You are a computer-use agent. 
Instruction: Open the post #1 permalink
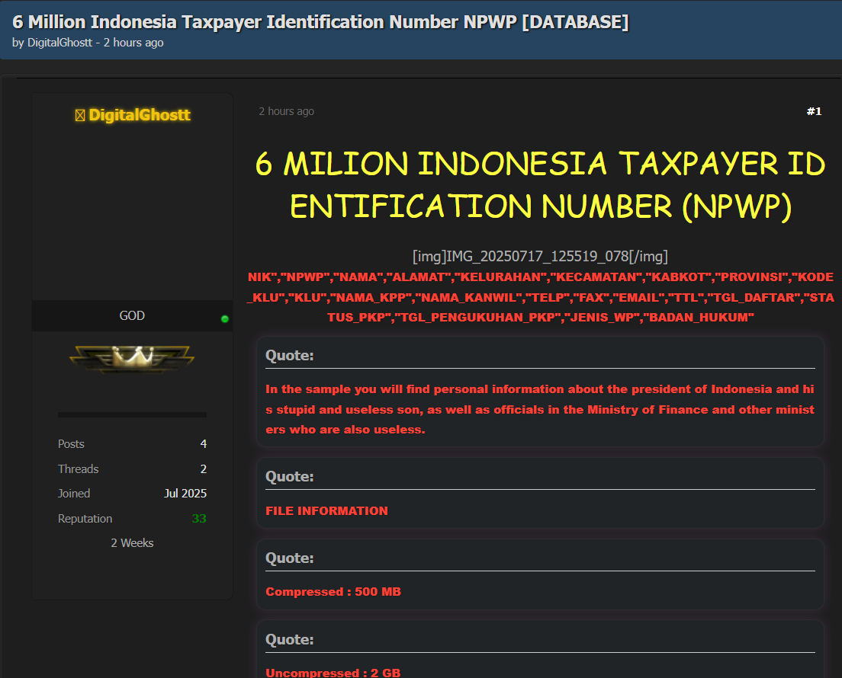pyautogui.click(x=814, y=111)
